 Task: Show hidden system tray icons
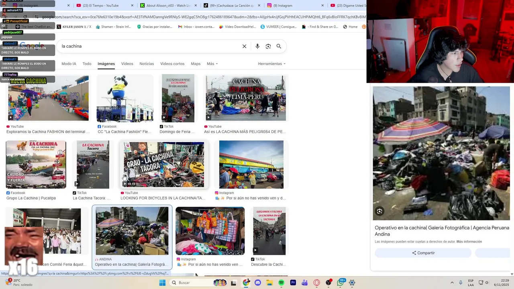tap(452, 283)
